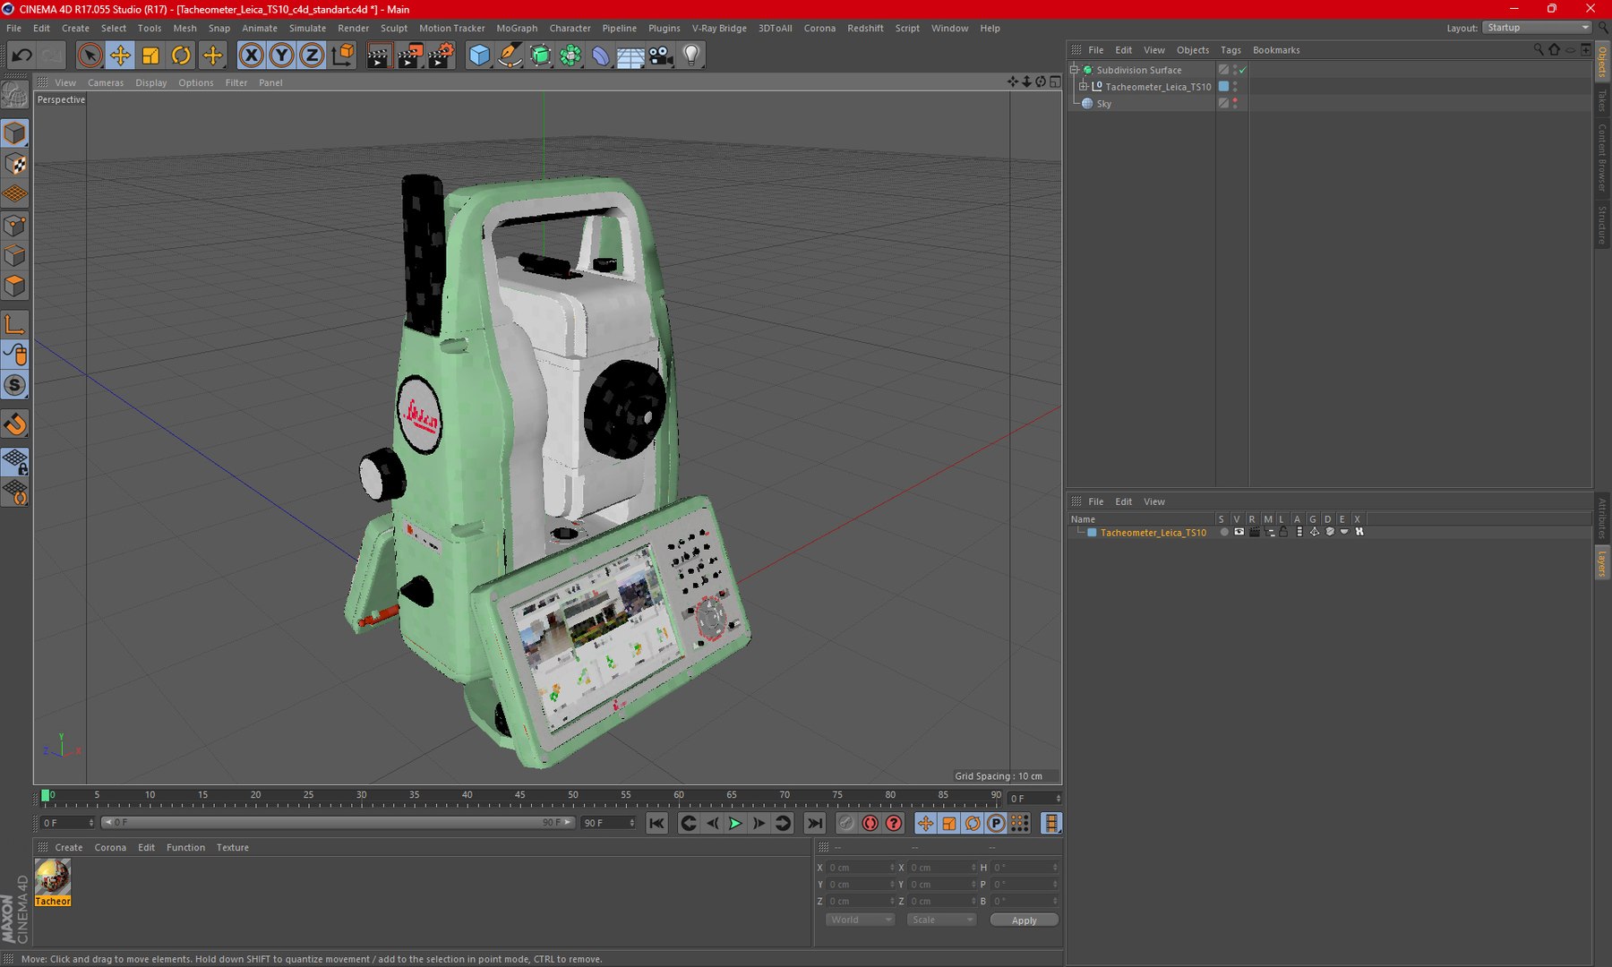
Task: Open the Cameras menu in the viewport
Action: [106, 82]
